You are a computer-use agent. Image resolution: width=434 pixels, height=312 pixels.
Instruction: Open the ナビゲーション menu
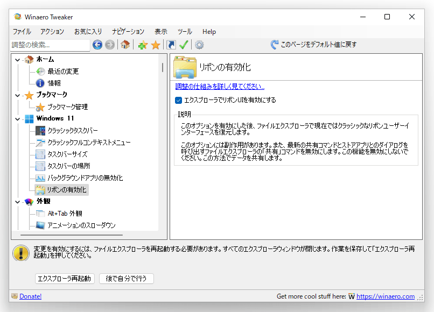[128, 32]
